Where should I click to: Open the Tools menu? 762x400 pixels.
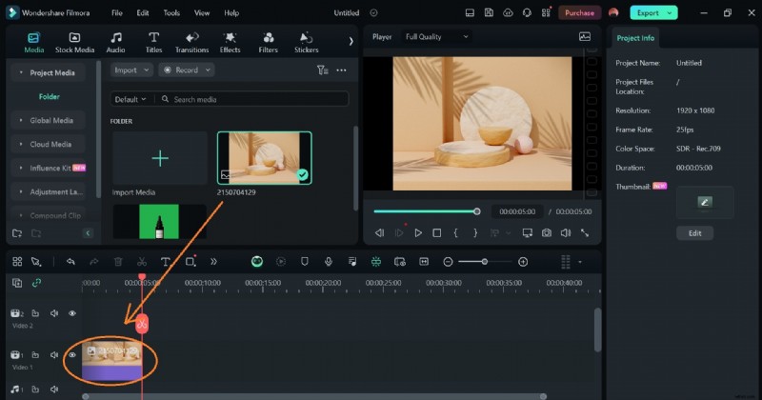pyautogui.click(x=170, y=13)
